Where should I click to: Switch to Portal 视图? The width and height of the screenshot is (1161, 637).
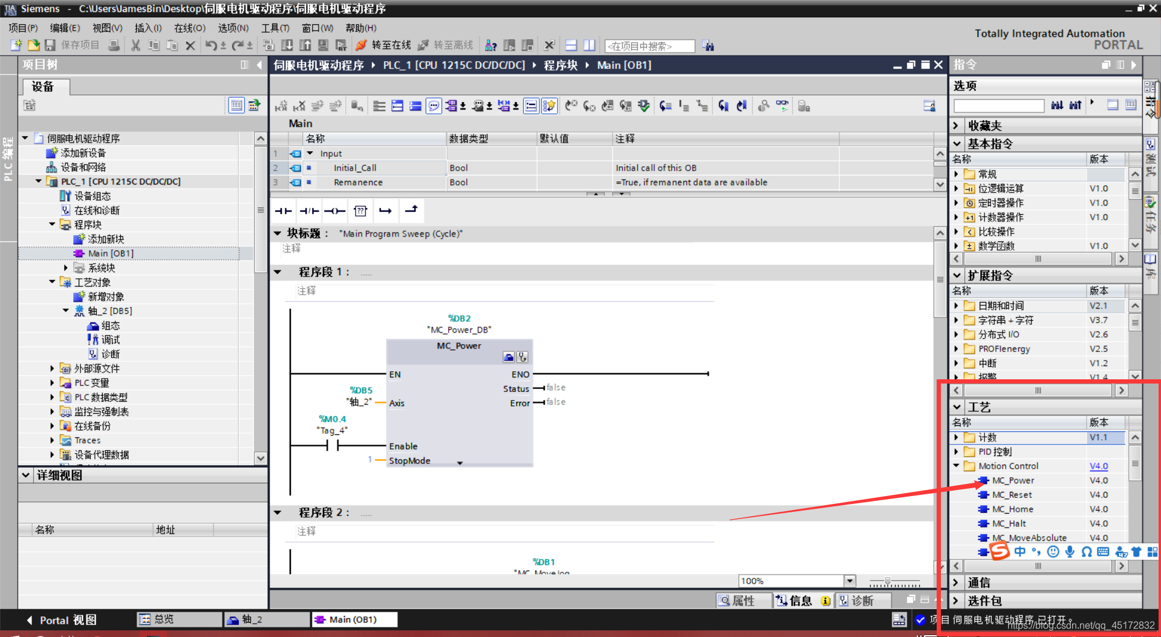coord(61,620)
